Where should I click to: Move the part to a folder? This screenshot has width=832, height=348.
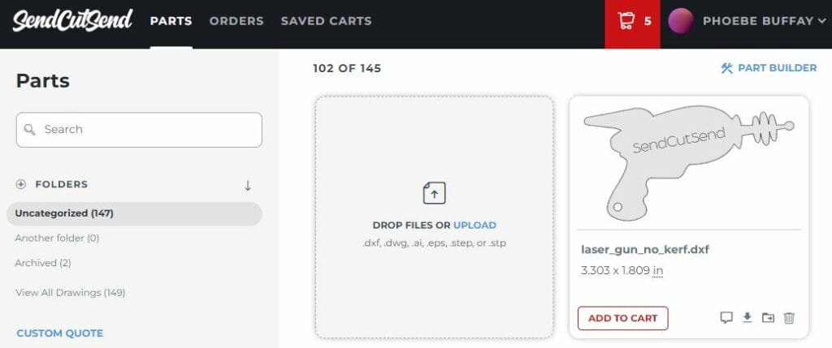click(768, 318)
